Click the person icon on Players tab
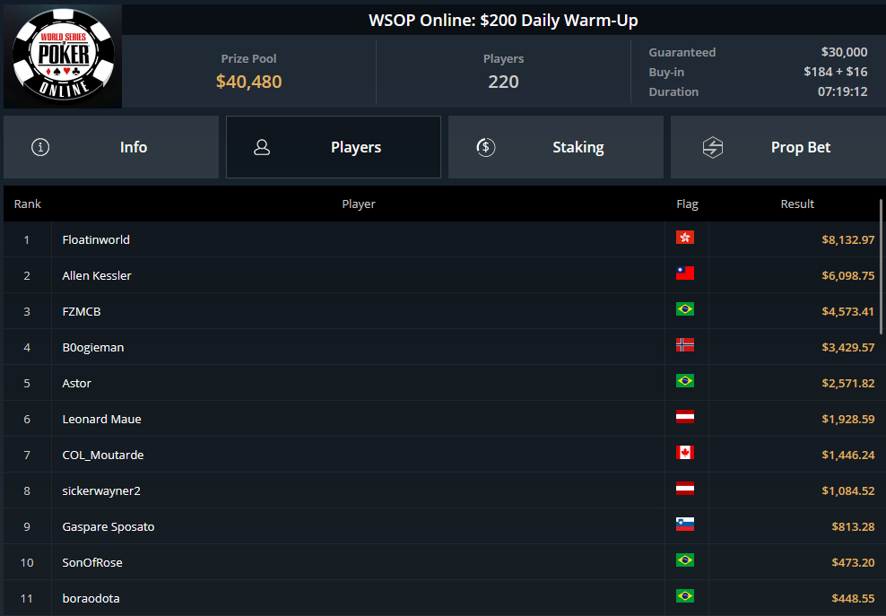 pos(262,148)
